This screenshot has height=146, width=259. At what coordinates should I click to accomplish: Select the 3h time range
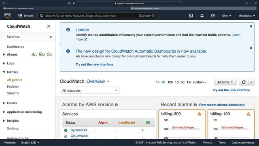163,82
